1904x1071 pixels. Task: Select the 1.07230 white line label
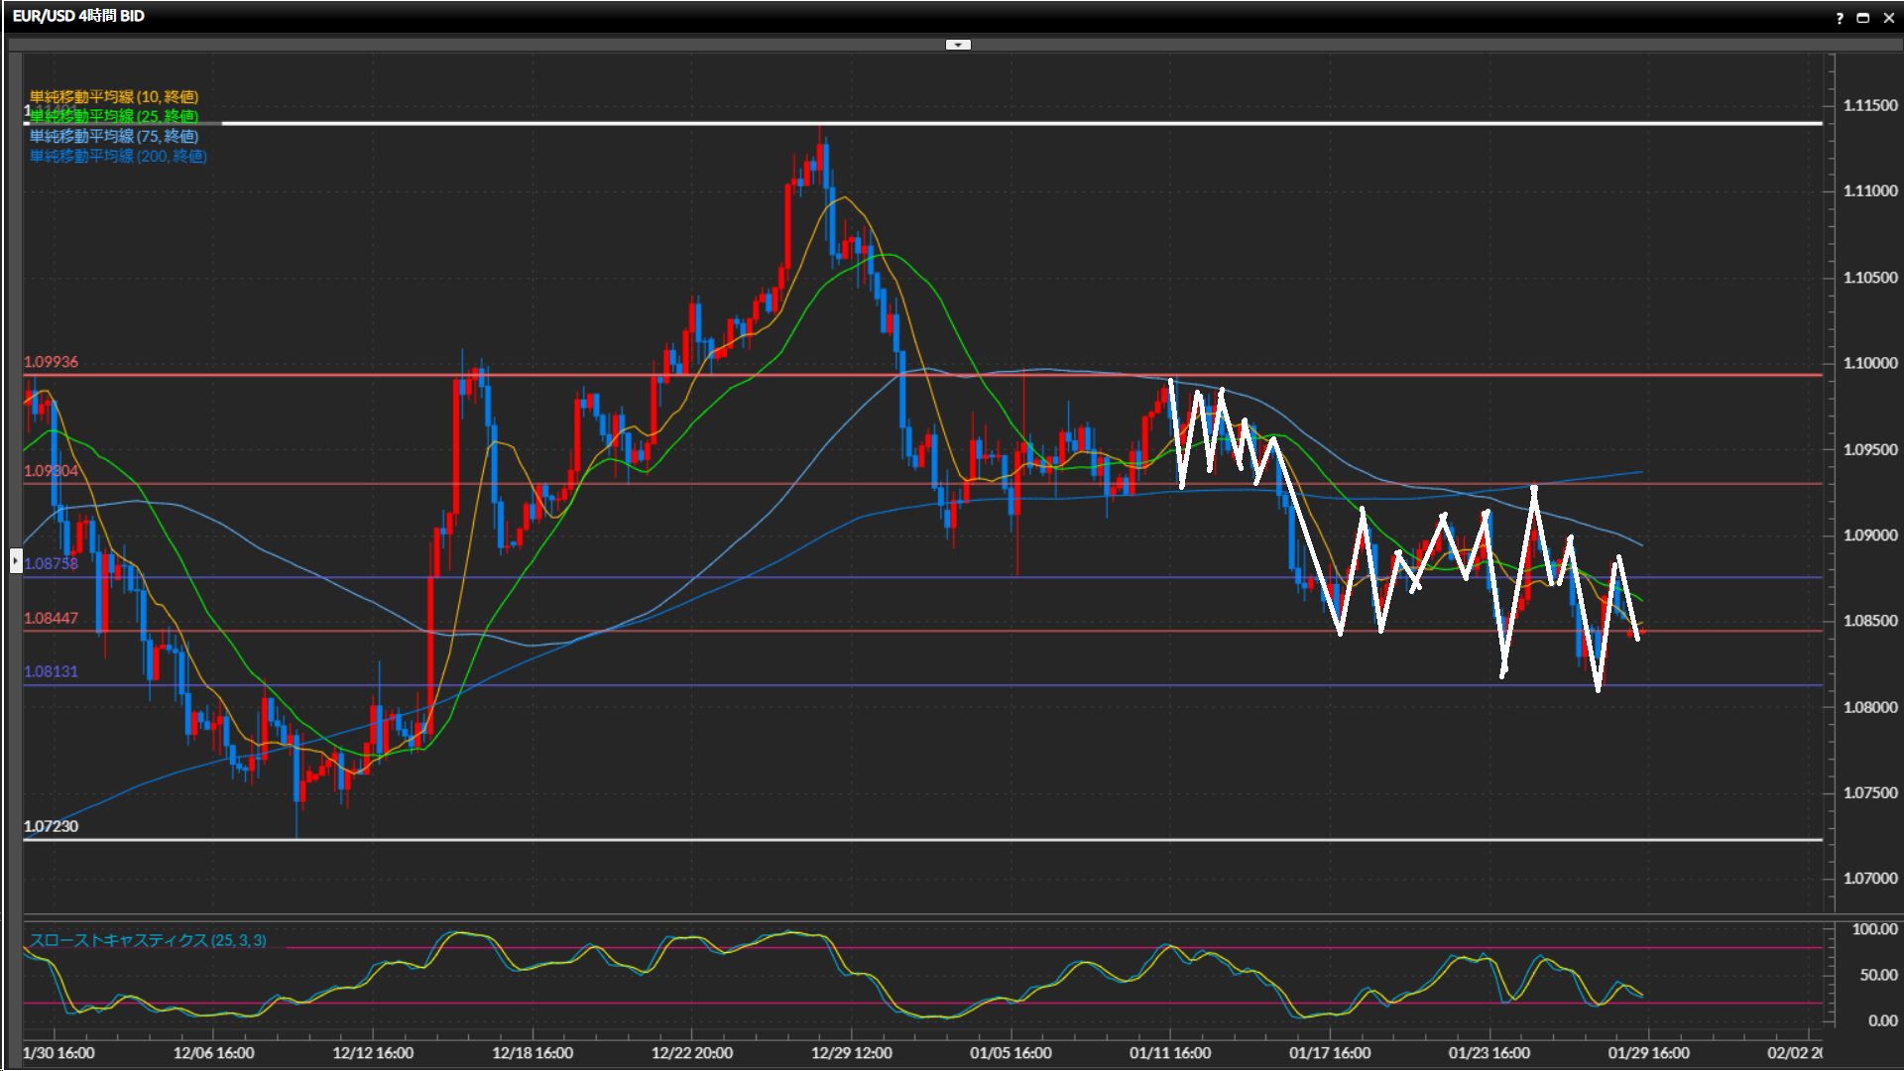click(x=51, y=826)
